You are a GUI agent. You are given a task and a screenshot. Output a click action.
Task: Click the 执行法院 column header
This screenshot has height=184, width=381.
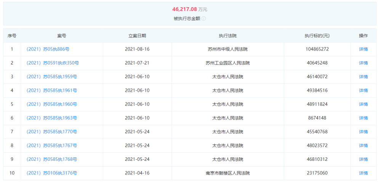(x=228, y=36)
